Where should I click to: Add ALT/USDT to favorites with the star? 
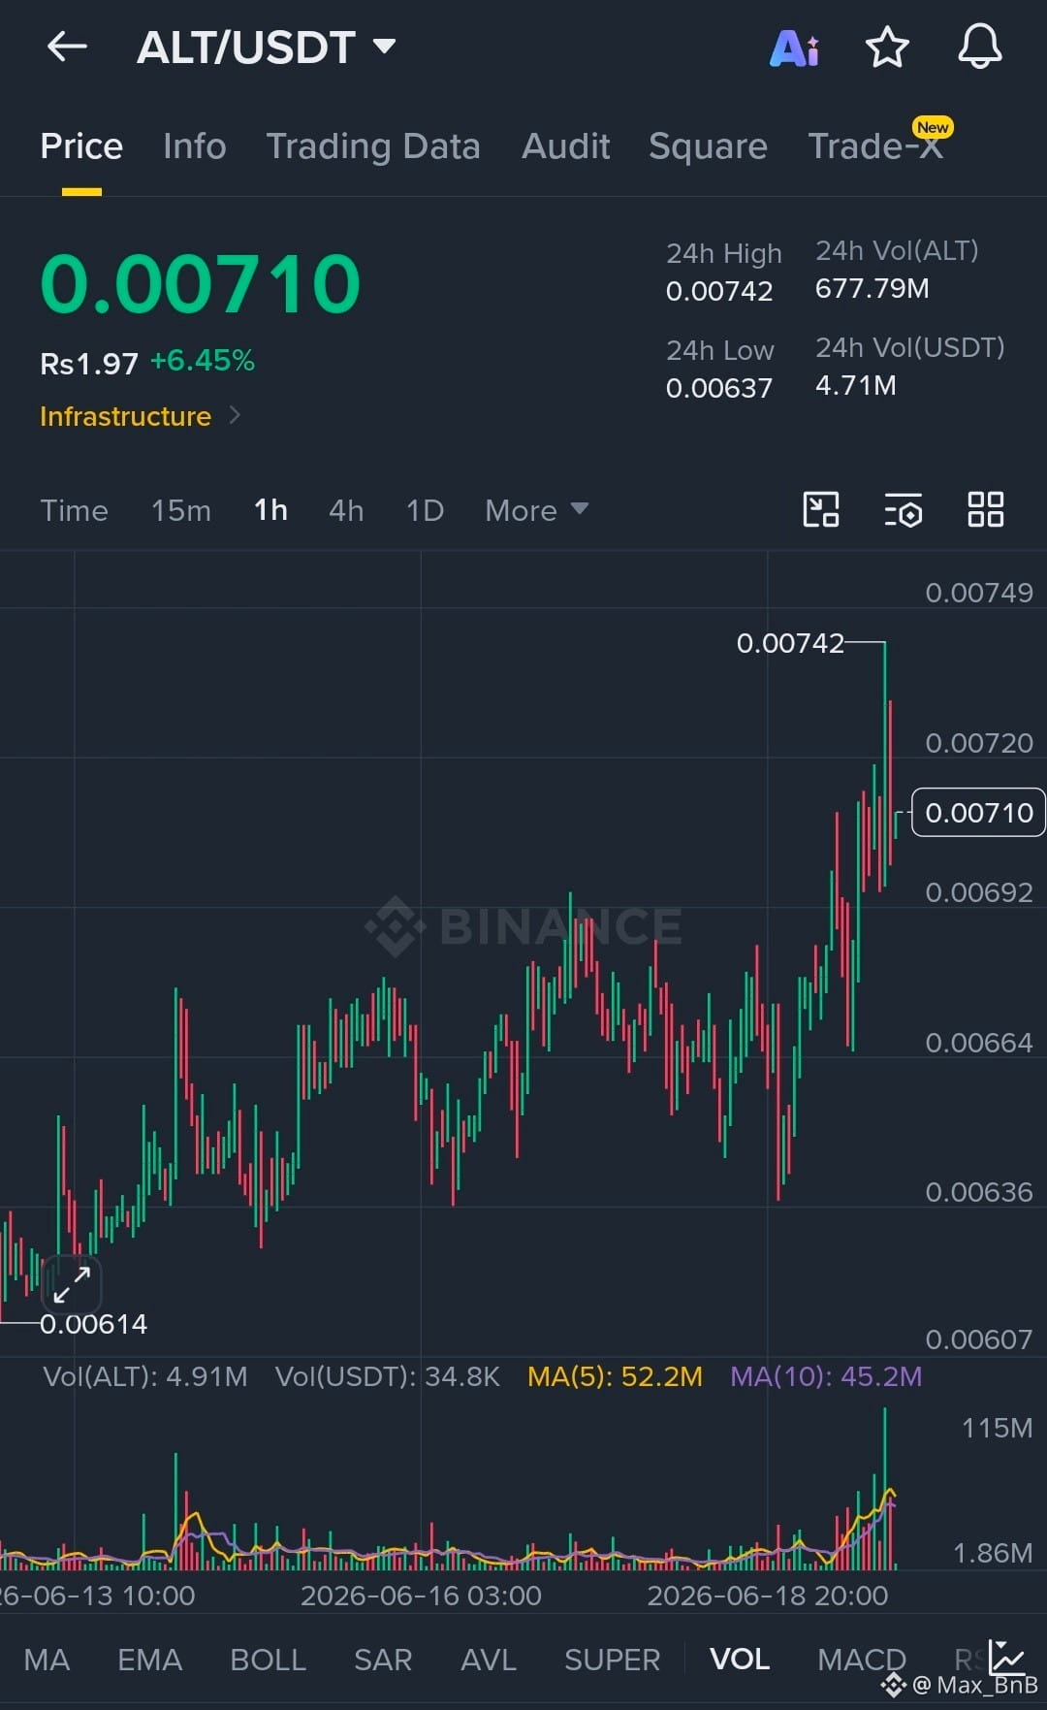click(x=887, y=47)
